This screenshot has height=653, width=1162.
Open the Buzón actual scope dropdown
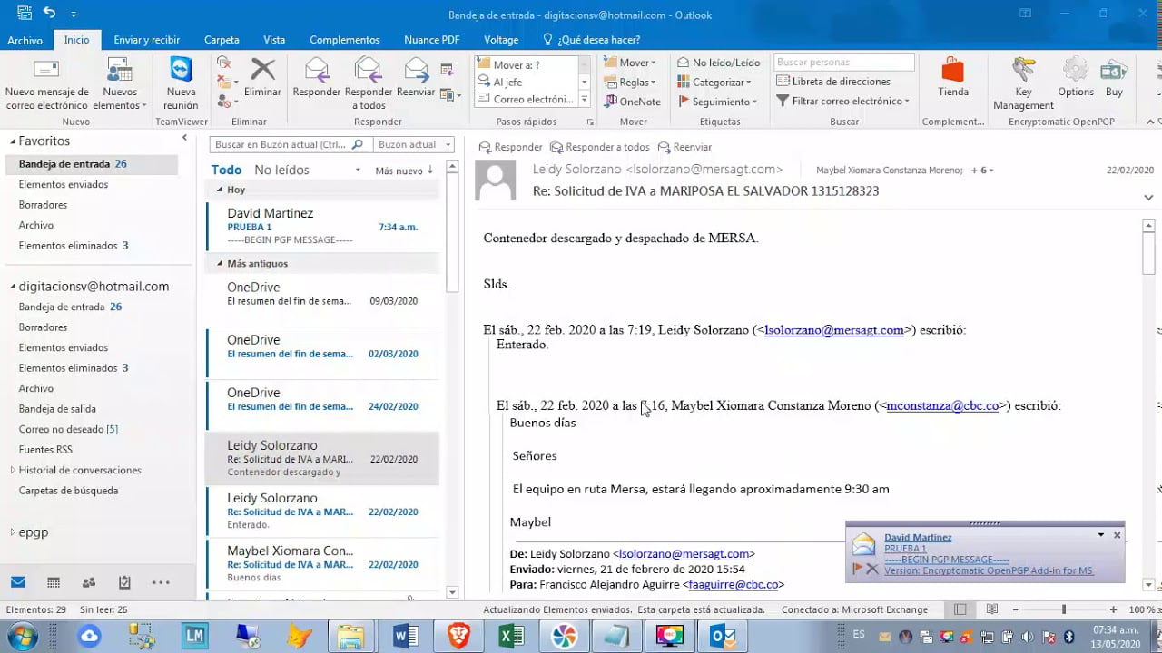414,144
